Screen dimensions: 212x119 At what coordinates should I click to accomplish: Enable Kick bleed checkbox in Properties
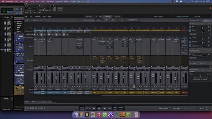209,27
